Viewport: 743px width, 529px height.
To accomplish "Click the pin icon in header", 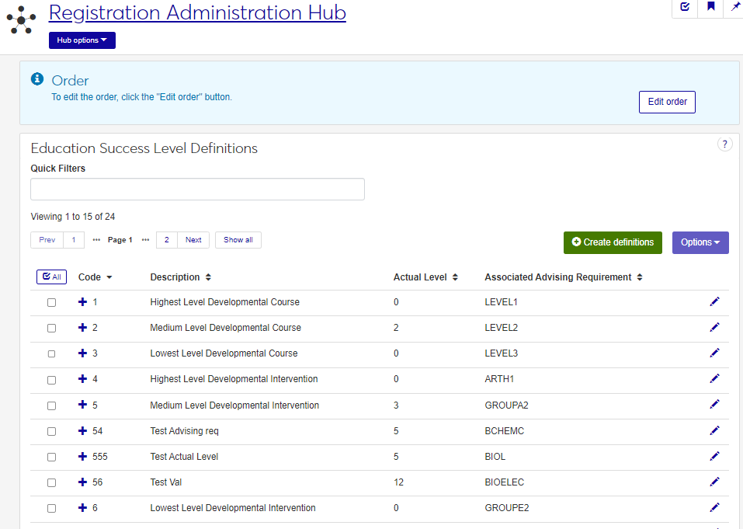I will pyautogui.click(x=734, y=7).
